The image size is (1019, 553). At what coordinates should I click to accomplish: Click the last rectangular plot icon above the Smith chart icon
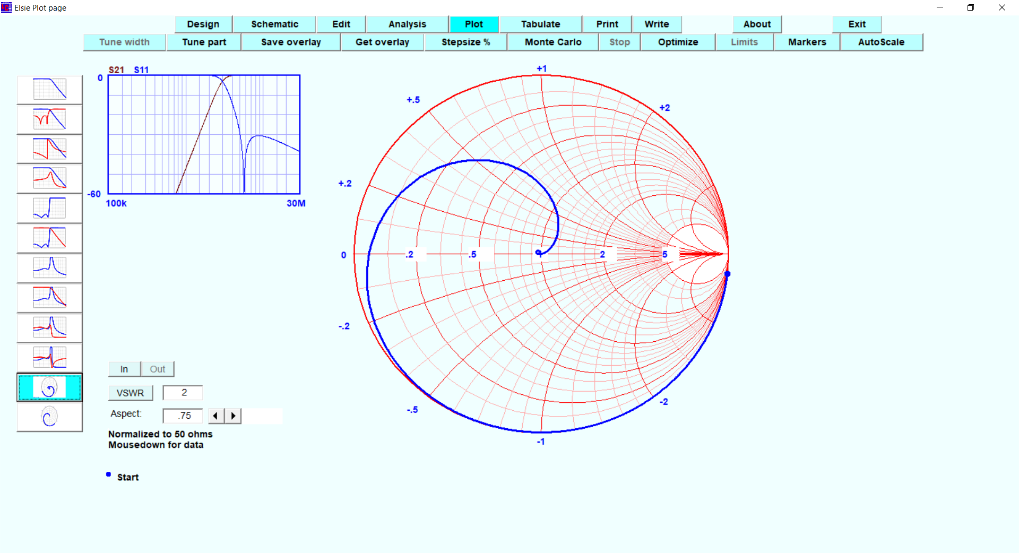tap(50, 357)
